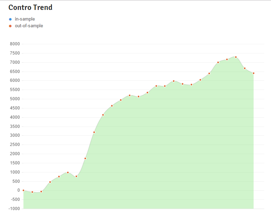This screenshot has width=271, height=220.
Task: Click the 3500 y-axis label
Action: pyautogui.click(x=15, y=126)
